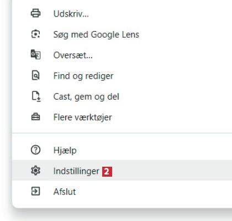Click the translate icon next to Oversæt
Screen dimensions: 232x221
coord(35,55)
